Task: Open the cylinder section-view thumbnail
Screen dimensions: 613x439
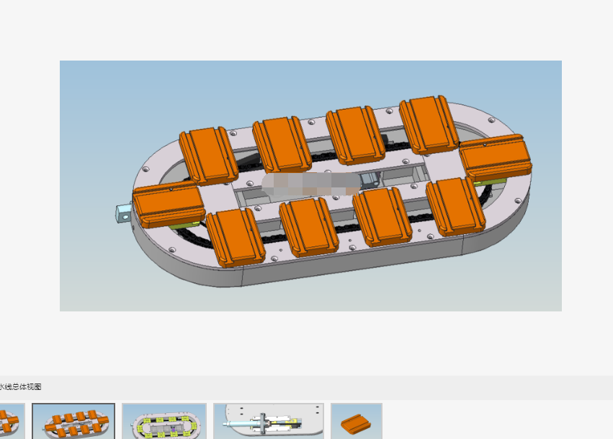Action: coord(269,422)
